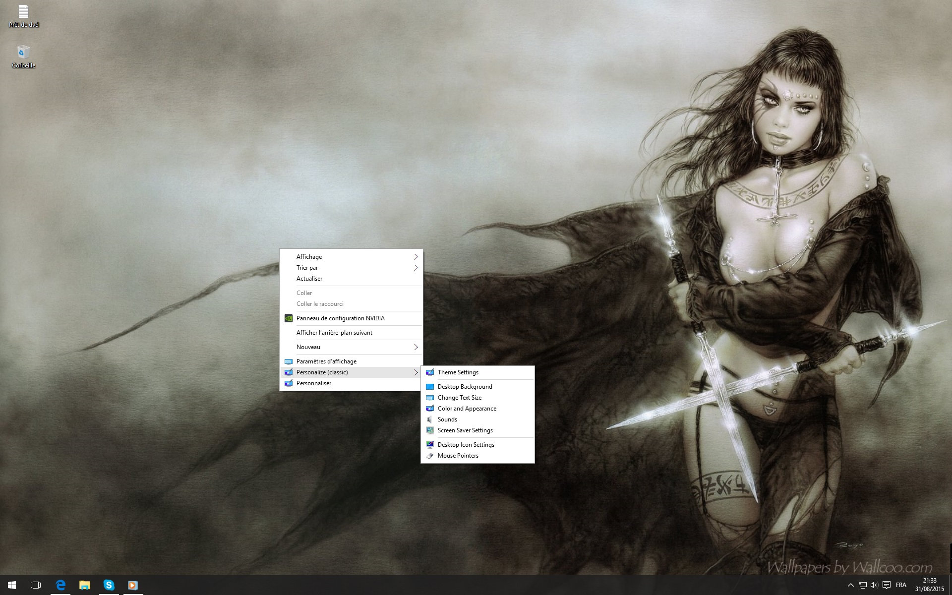
Task: Open the Action Center notifications icon
Action: tap(887, 585)
